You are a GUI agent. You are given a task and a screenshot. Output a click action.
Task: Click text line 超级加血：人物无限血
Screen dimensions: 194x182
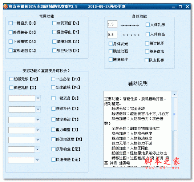[x=130, y=148]
